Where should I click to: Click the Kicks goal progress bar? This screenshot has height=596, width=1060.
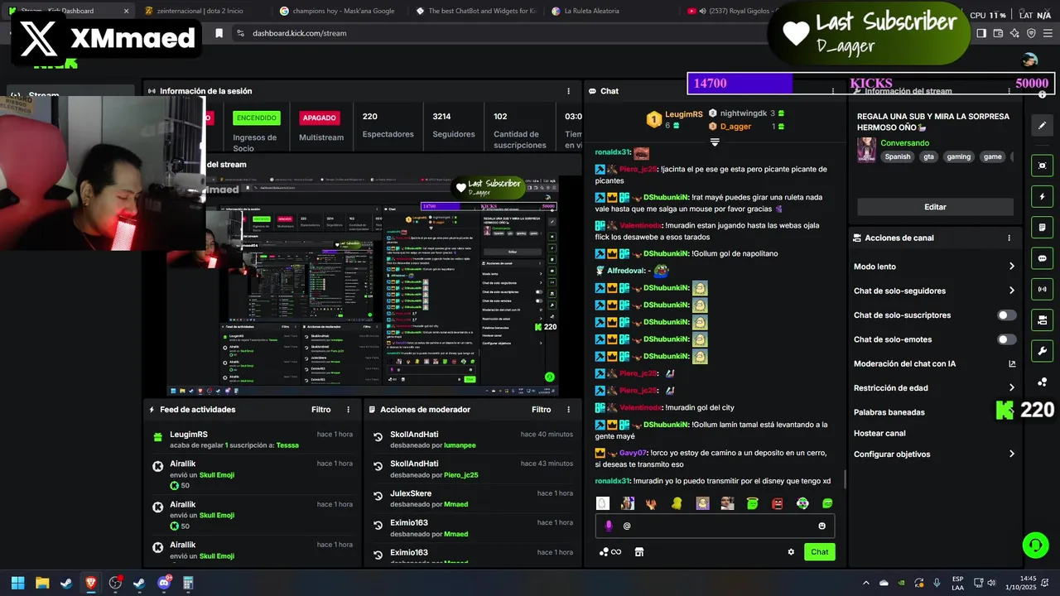870,84
